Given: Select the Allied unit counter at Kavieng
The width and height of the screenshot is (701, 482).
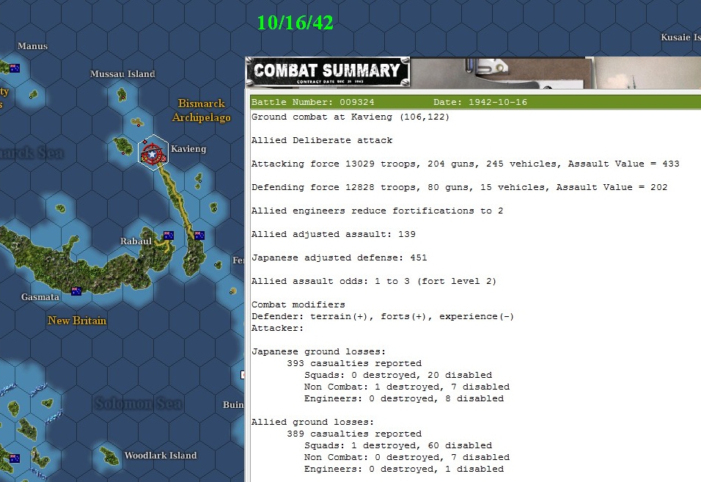Looking at the screenshot, I should tap(152, 154).
